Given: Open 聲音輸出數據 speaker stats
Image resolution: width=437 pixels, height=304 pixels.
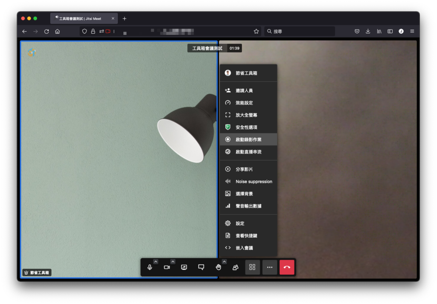Looking at the screenshot, I should (x=248, y=206).
